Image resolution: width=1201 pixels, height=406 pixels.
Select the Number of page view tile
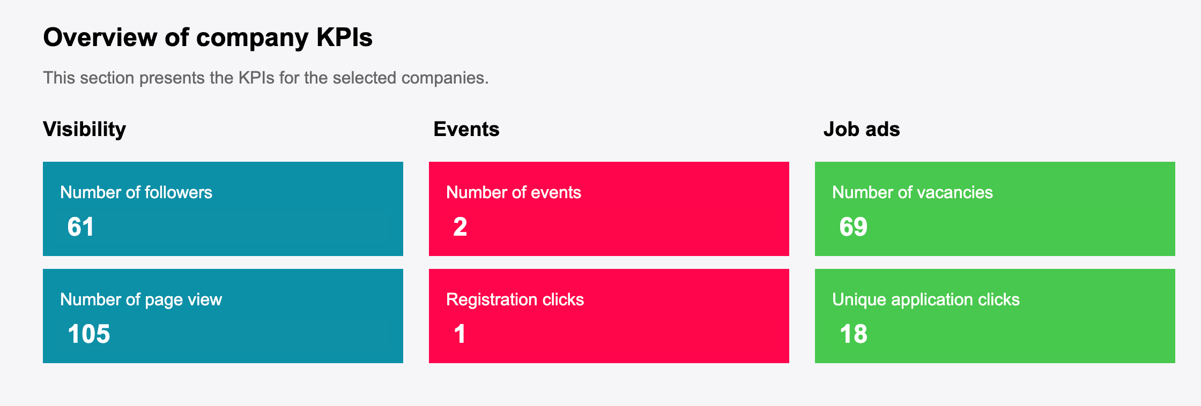(223, 316)
